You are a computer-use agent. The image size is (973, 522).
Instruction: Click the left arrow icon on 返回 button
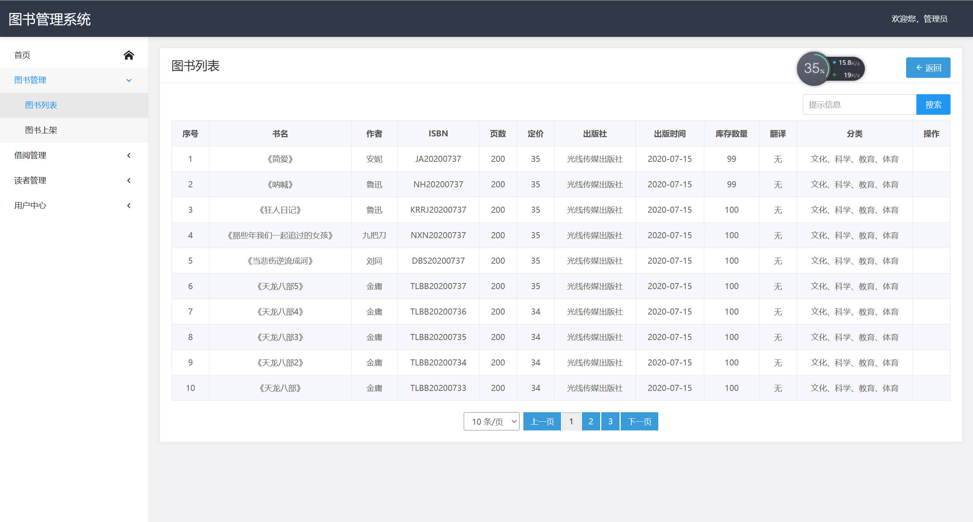pyautogui.click(x=919, y=68)
